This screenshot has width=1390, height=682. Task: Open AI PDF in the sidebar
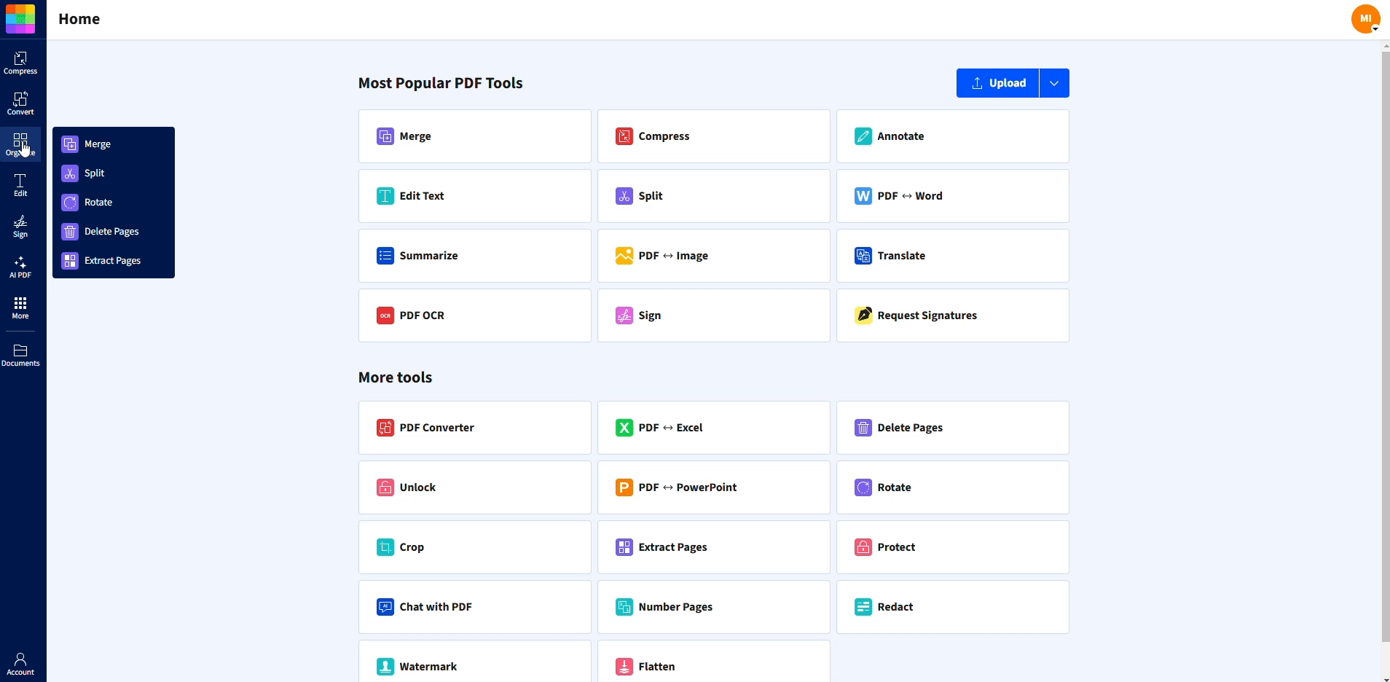[x=20, y=267]
